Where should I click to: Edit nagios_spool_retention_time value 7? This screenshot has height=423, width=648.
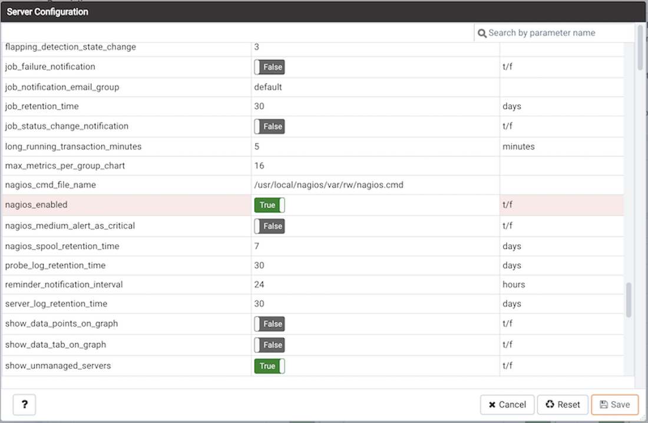pos(375,247)
